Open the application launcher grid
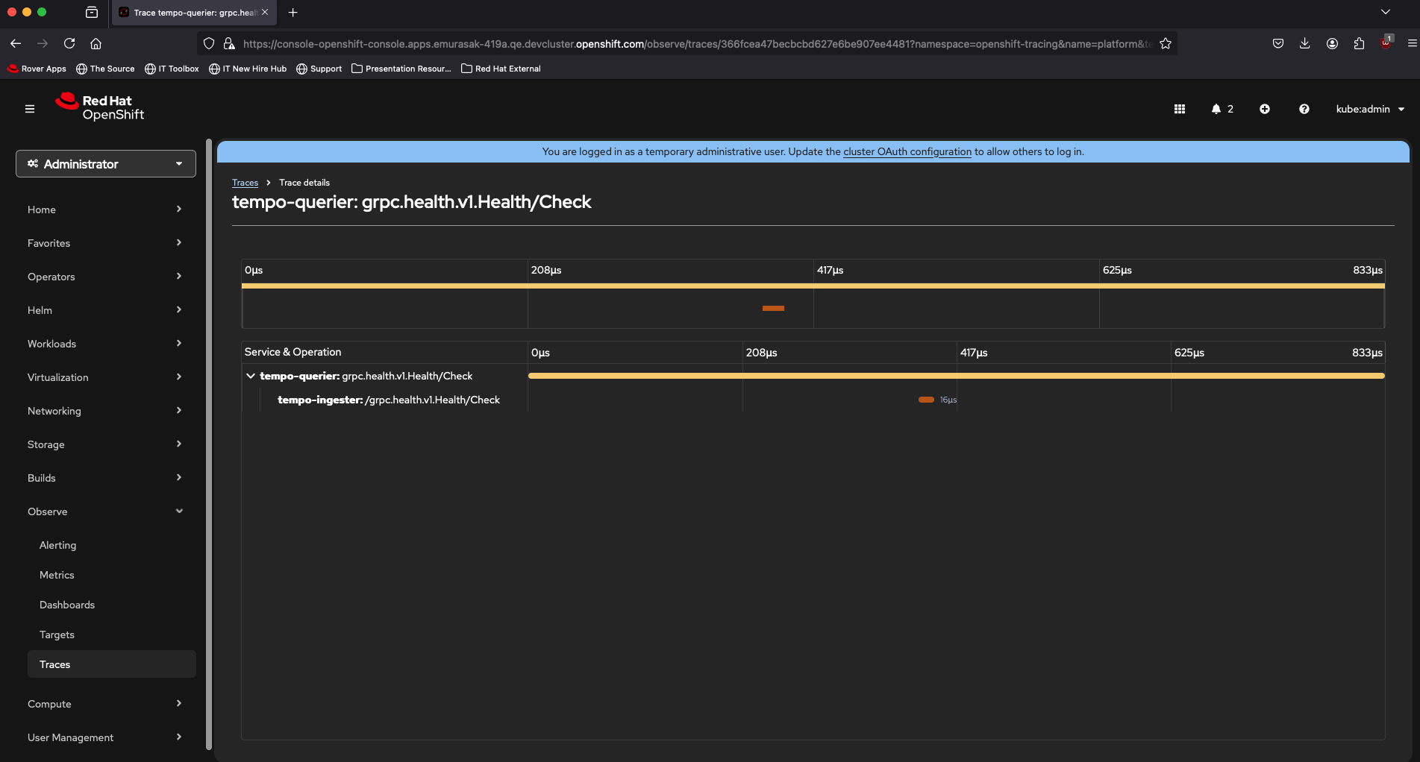Image resolution: width=1420 pixels, height=762 pixels. pyautogui.click(x=1180, y=109)
